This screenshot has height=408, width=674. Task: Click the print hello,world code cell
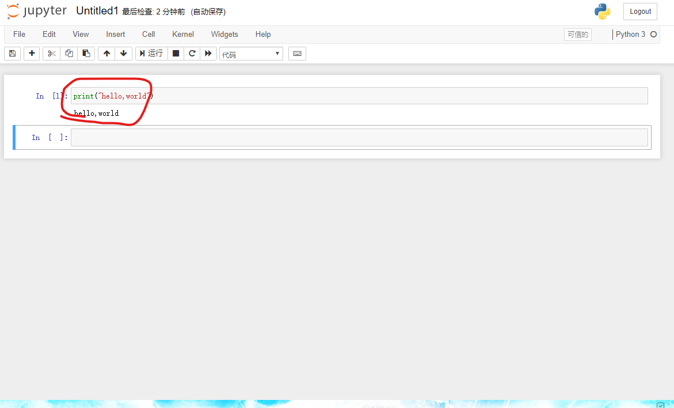click(x=359, y=96)
